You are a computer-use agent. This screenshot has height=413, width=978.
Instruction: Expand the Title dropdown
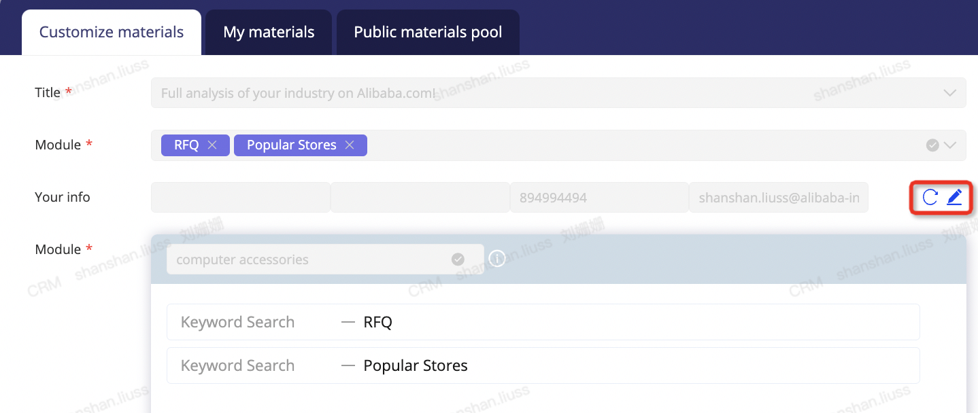(950, 93)
